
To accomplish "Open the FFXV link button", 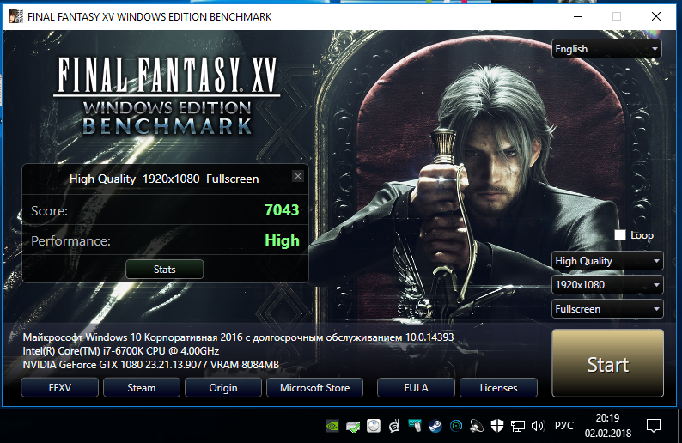I will point(60,388).
